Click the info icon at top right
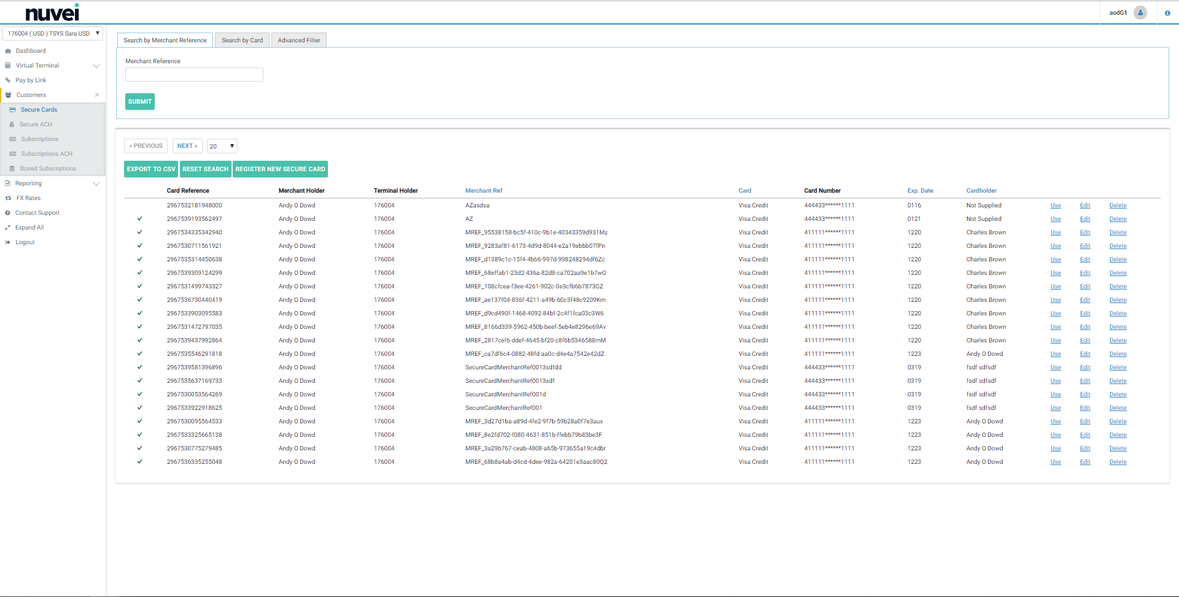 point(1167,13)
